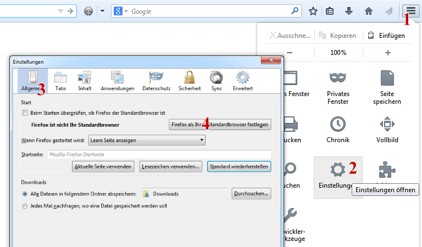Select save all files to folder option

coord(25,194)
